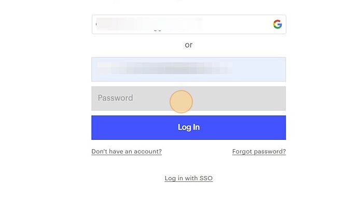Image resolution: width=363 pixels, height=204 pixels.
Task: Select the light-blue autofilled email box
Action: (x=189, y=69)
